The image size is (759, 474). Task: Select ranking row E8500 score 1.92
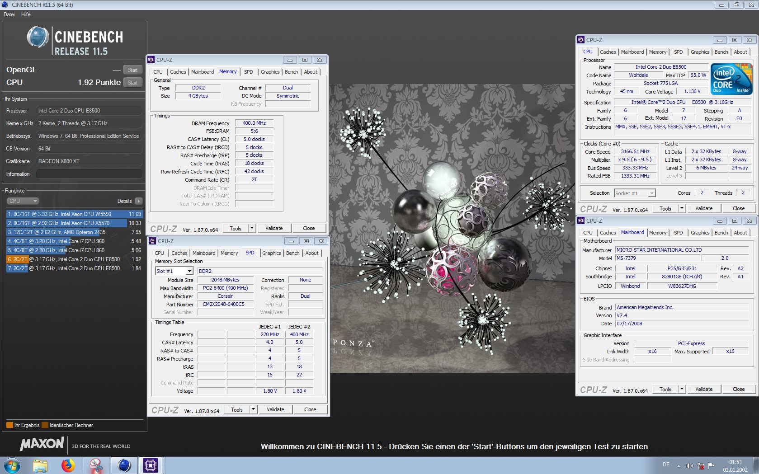point(74,259)
